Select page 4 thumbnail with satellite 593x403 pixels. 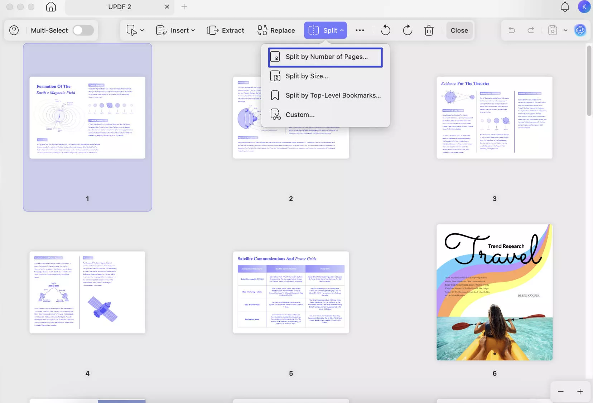87,292
